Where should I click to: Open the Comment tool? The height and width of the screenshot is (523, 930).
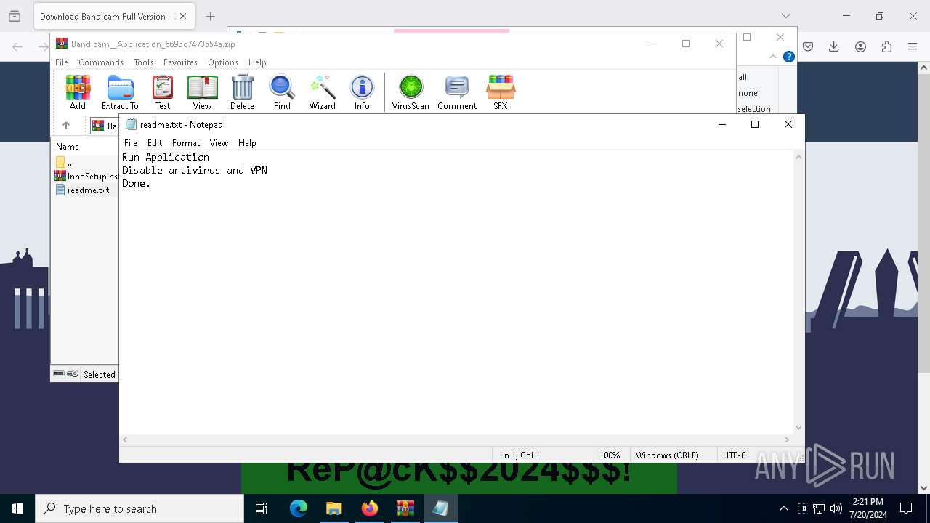point(457,92)
